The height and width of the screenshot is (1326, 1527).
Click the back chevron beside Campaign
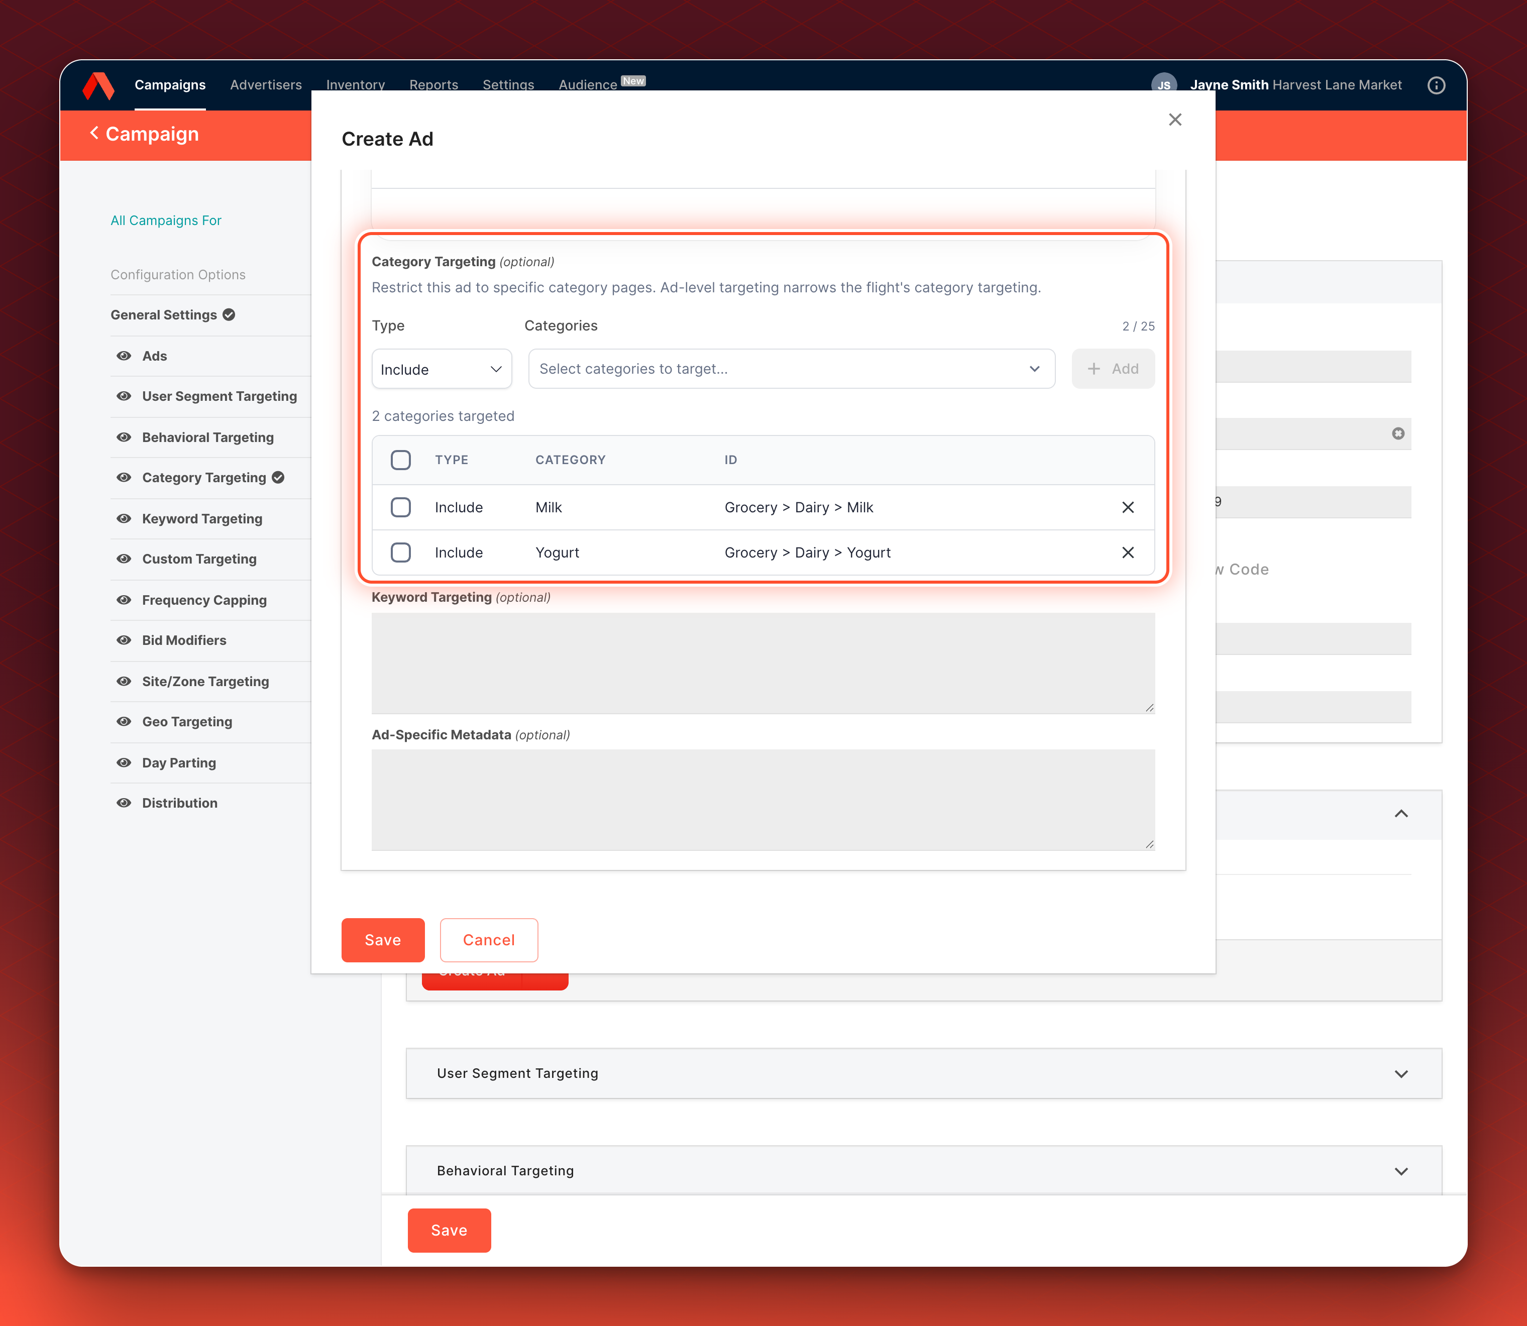[94, 133]
